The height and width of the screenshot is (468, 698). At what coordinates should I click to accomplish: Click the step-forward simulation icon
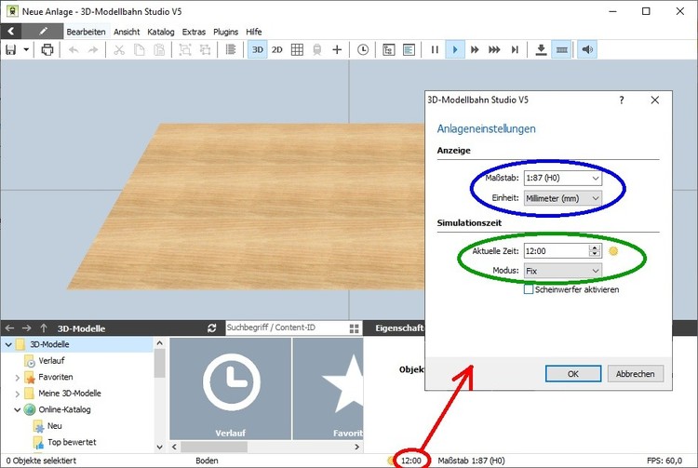tap(515, 50)
